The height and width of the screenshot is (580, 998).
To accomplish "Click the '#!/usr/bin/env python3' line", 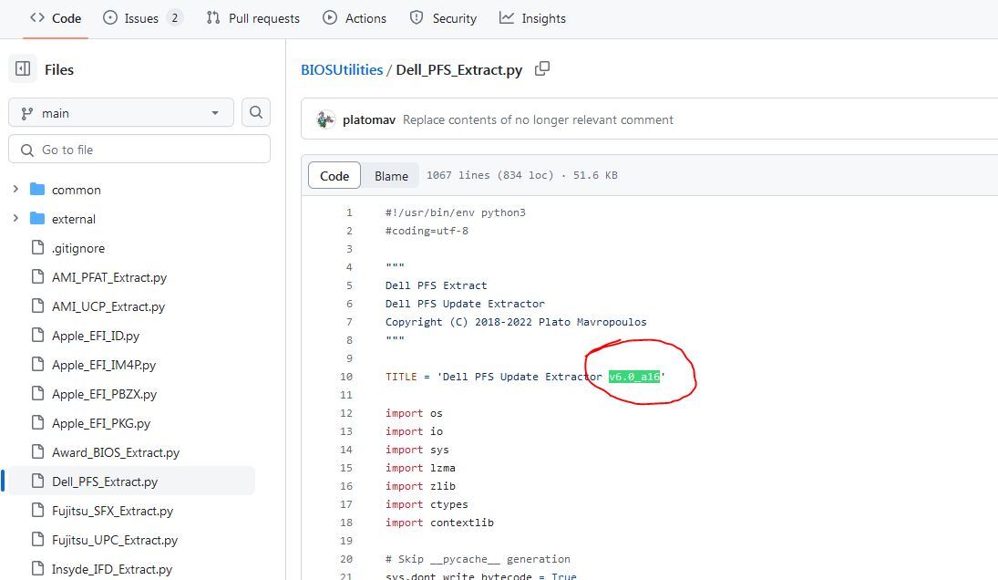I will point(455,212).
